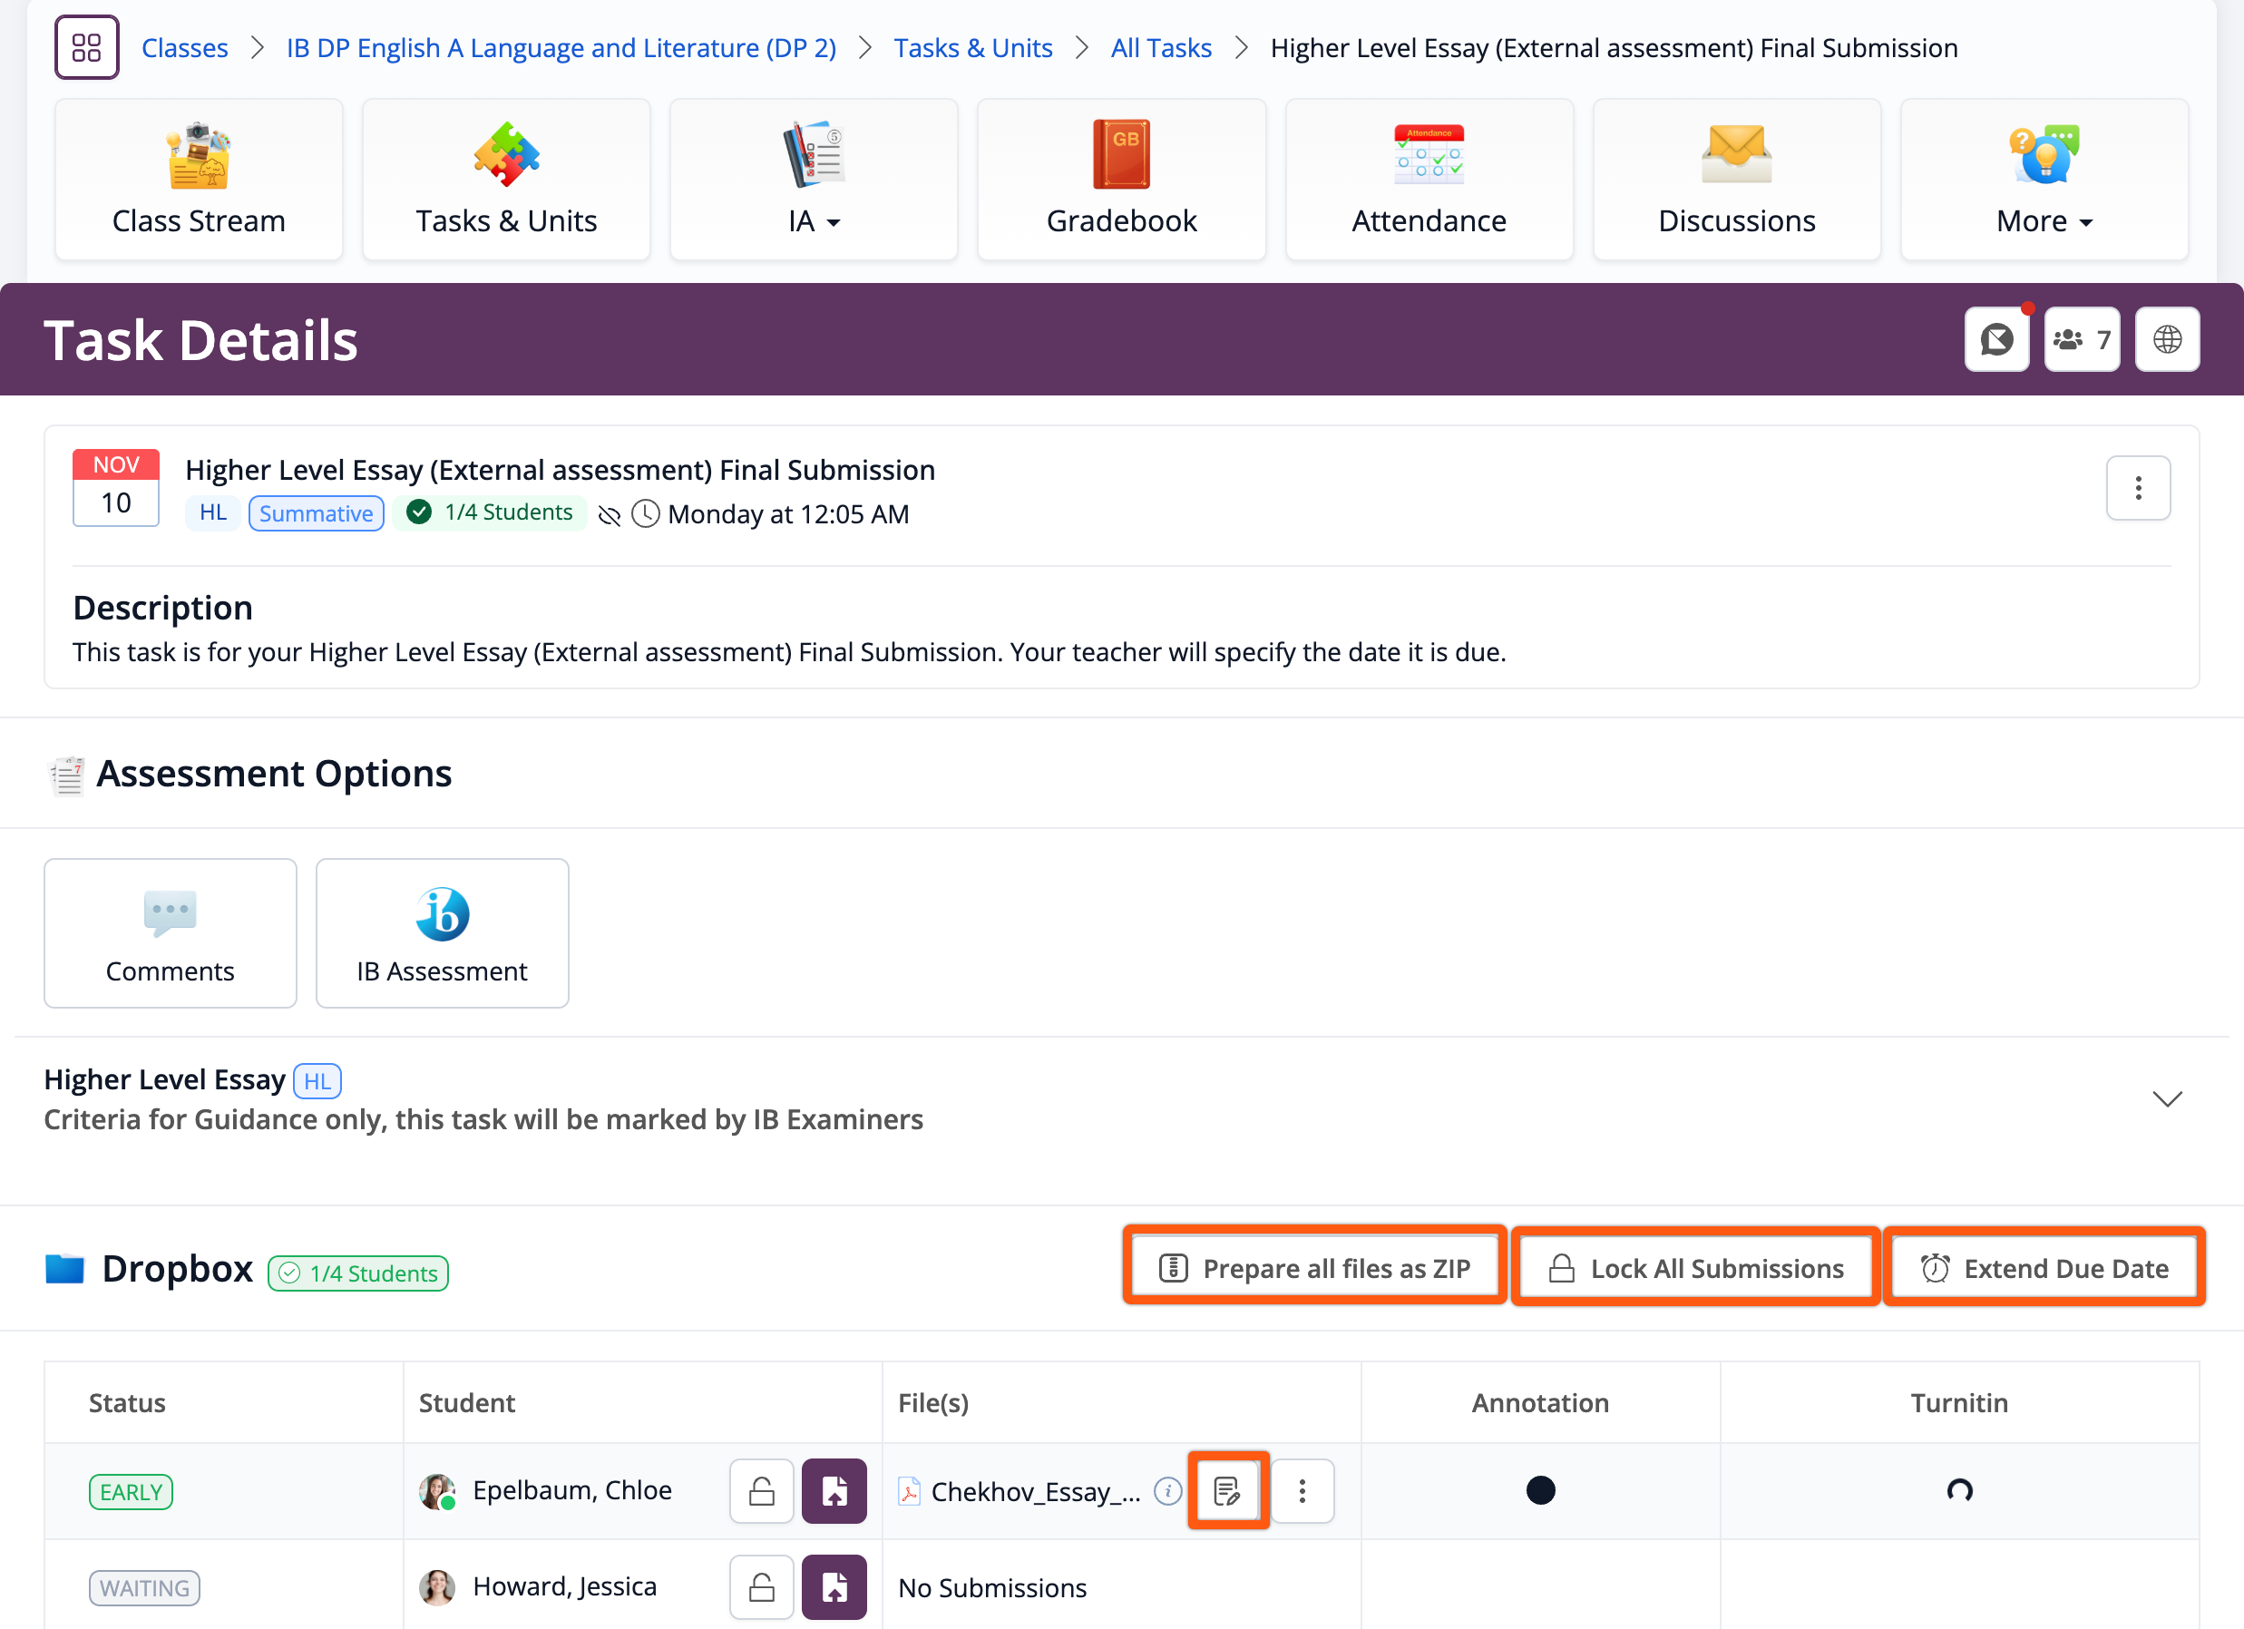Toggle submission lock for Chloe Epelbaum

pos(762,1490)
